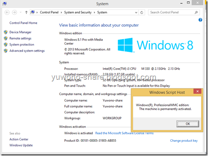The image size is (208, 156).
Task: Click 'The machine is permanently activated' message
Action: [165, 109]
